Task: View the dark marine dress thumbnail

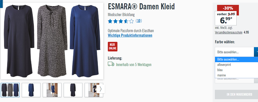Action: point(73,90)
